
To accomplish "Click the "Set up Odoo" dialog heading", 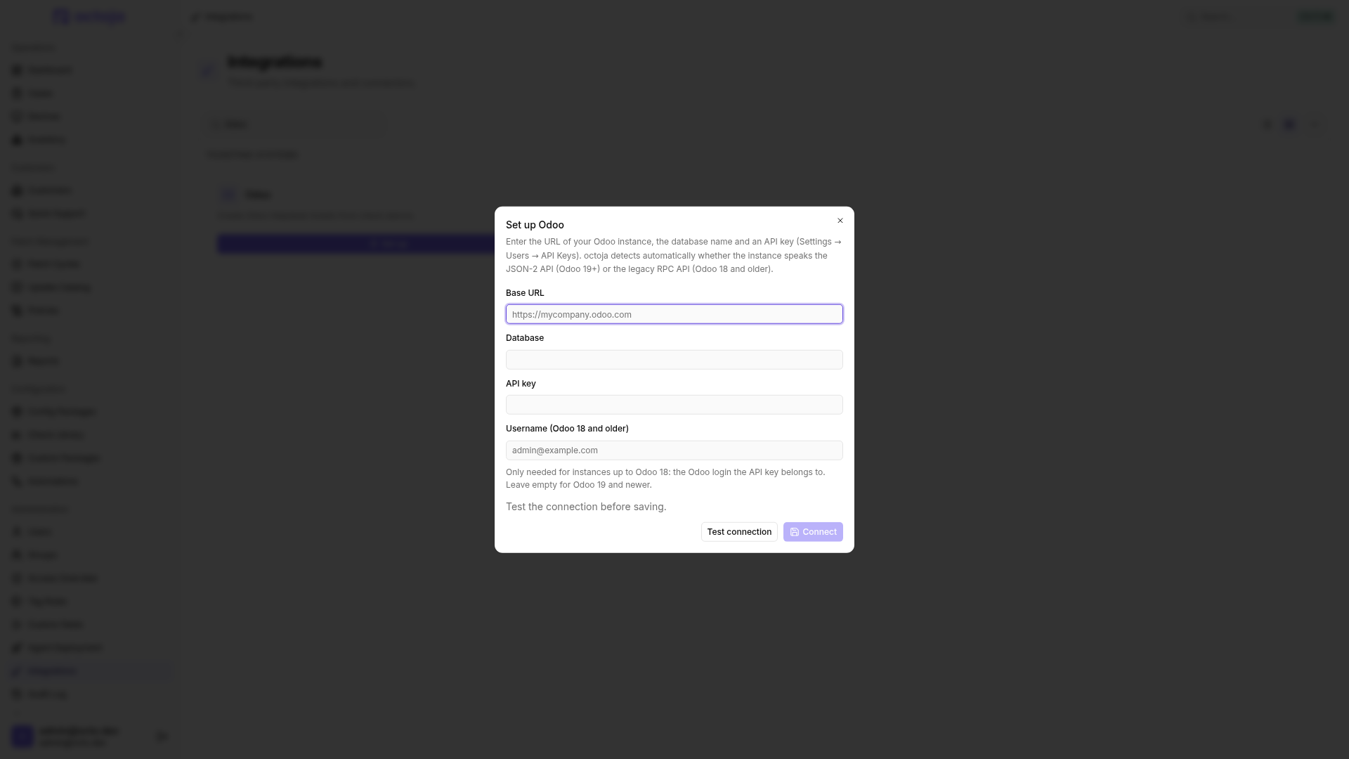I will [535, 225].
